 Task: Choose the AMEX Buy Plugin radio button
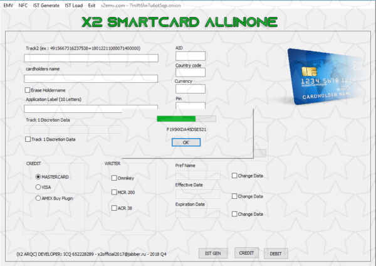click(38, 198)
